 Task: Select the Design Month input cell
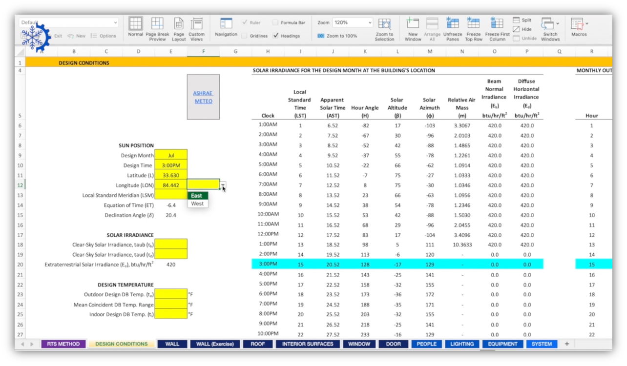click(x=171, y=155)
